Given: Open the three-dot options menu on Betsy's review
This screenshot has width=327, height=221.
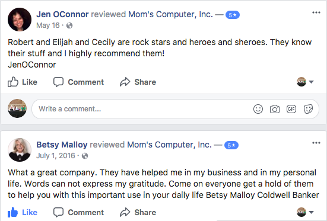Looking at the screenshot, I should pos(316,143).
